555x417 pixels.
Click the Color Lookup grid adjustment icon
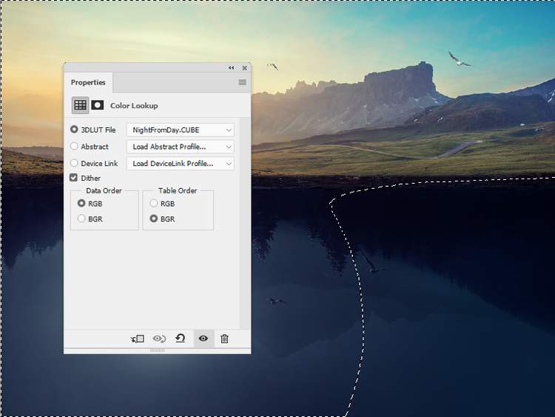tap(80, 105)
